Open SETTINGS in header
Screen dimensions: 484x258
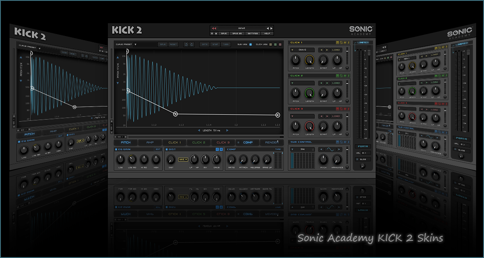pyautogui.click(x=253, y=34)
